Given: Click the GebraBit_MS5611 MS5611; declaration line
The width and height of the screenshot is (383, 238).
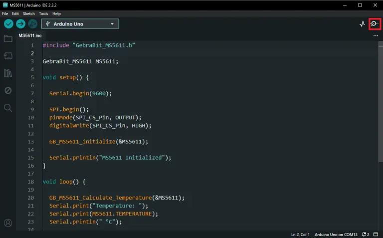Looking at the screenshot, I should [80, 61].
